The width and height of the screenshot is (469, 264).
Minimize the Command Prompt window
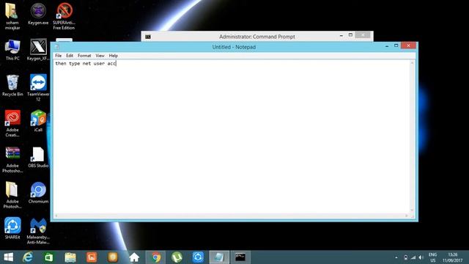click(x=341, y=35)
